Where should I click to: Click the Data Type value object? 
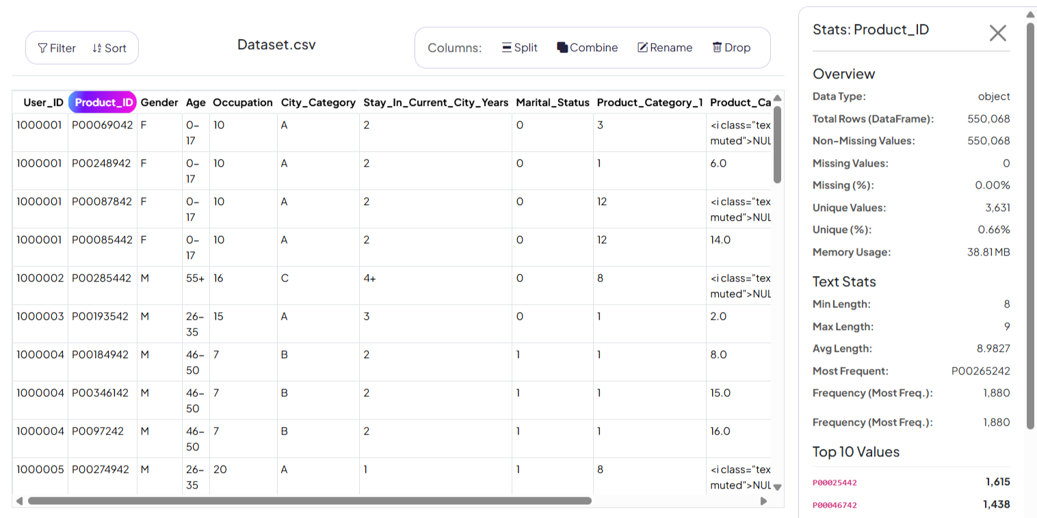point(994,96)
